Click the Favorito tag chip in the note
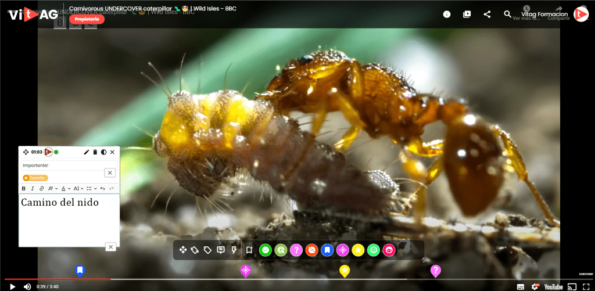 click(x=35, y=178)
